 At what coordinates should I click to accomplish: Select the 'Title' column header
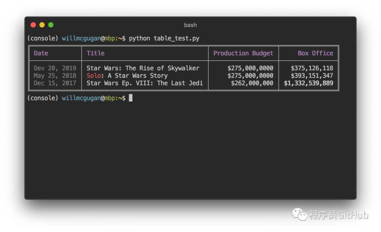(x=96, y=53)
